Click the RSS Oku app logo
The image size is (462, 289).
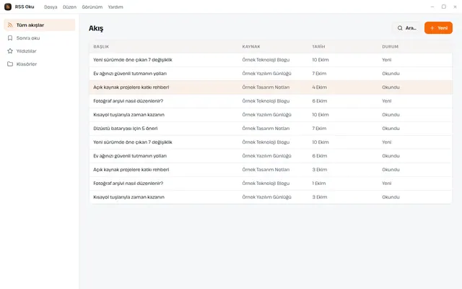click(8, 7)
